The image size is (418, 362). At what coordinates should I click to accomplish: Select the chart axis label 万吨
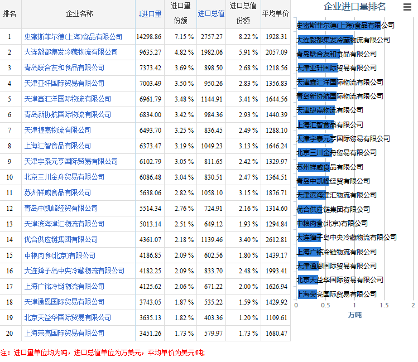[x=355, y=315]
